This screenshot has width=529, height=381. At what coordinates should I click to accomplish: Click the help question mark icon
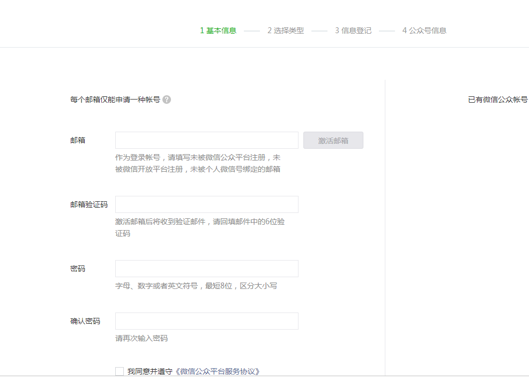click(167, 100)
